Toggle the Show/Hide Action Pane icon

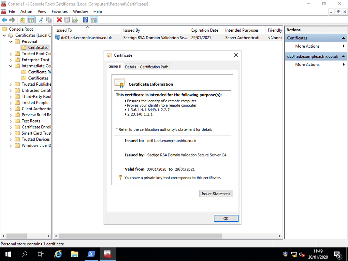pos(94,20)
